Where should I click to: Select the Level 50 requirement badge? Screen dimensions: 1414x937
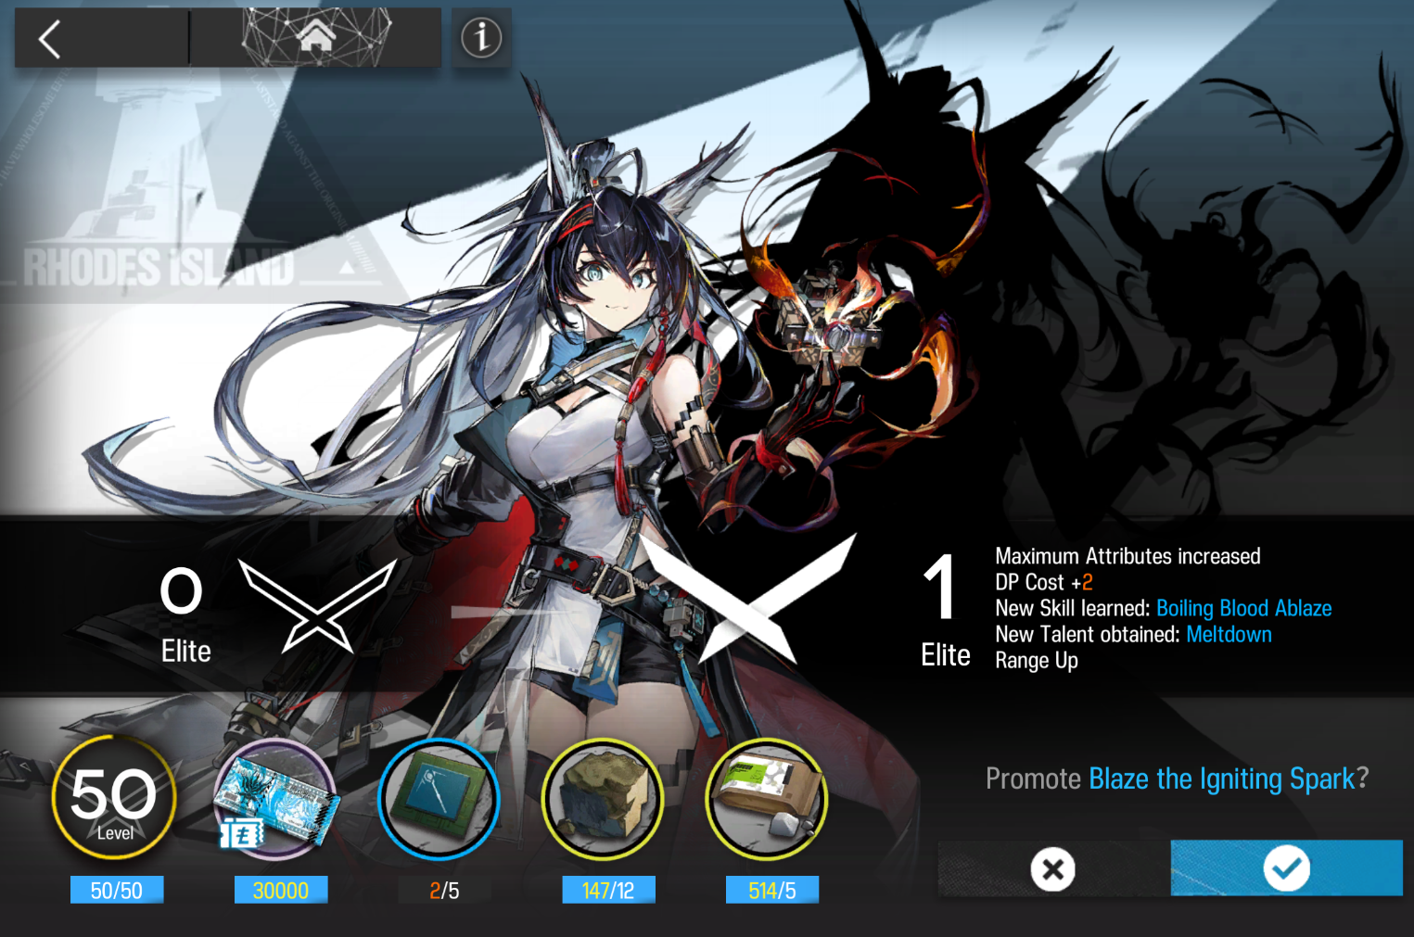point(114,798)
